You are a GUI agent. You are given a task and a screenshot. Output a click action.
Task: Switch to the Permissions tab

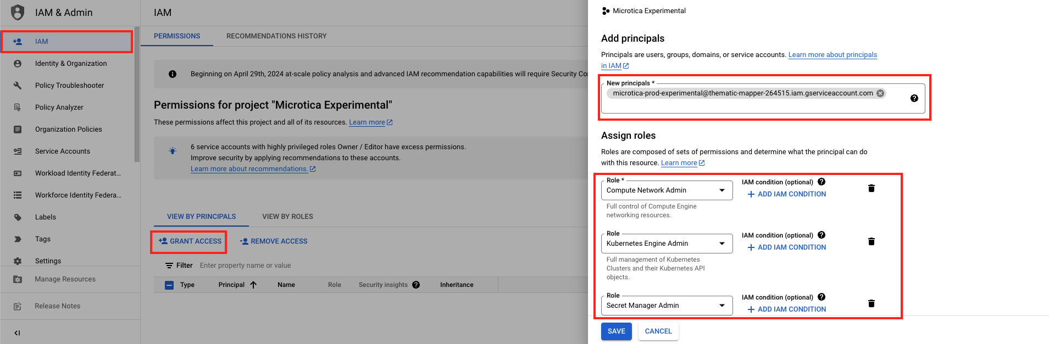click(x=177, y=36)
